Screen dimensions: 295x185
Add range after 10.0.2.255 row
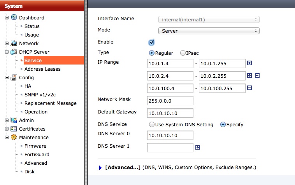click(x=249, y=75)
